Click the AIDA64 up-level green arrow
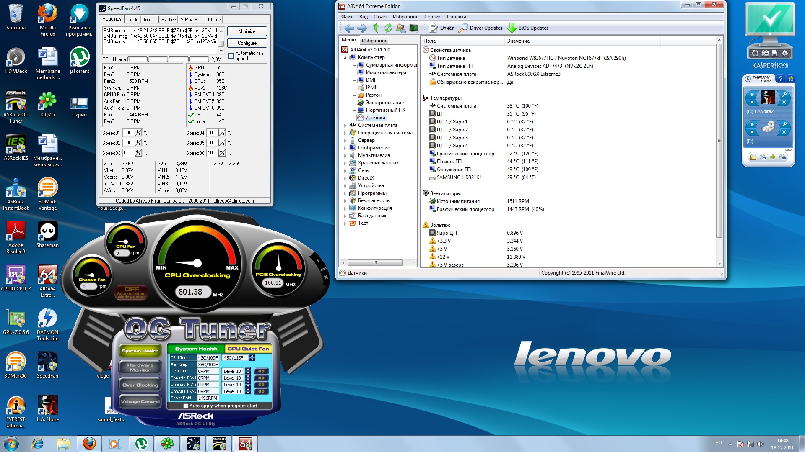The height and width of the screenshot is (452, 805). [376, 28]
